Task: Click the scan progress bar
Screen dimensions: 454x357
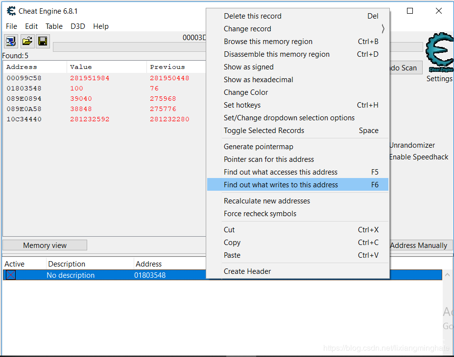Action: 129,47
